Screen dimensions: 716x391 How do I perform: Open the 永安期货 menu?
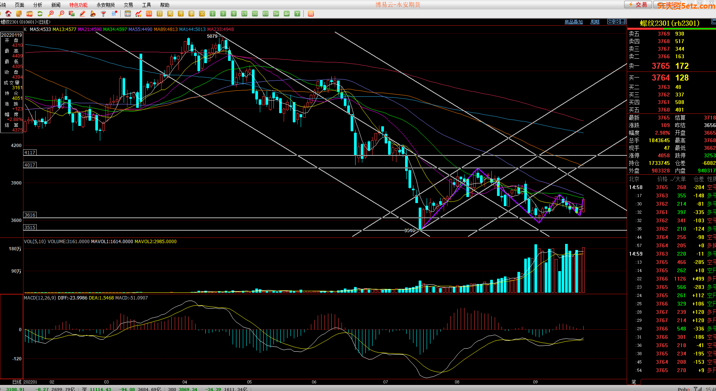[106, 5]
